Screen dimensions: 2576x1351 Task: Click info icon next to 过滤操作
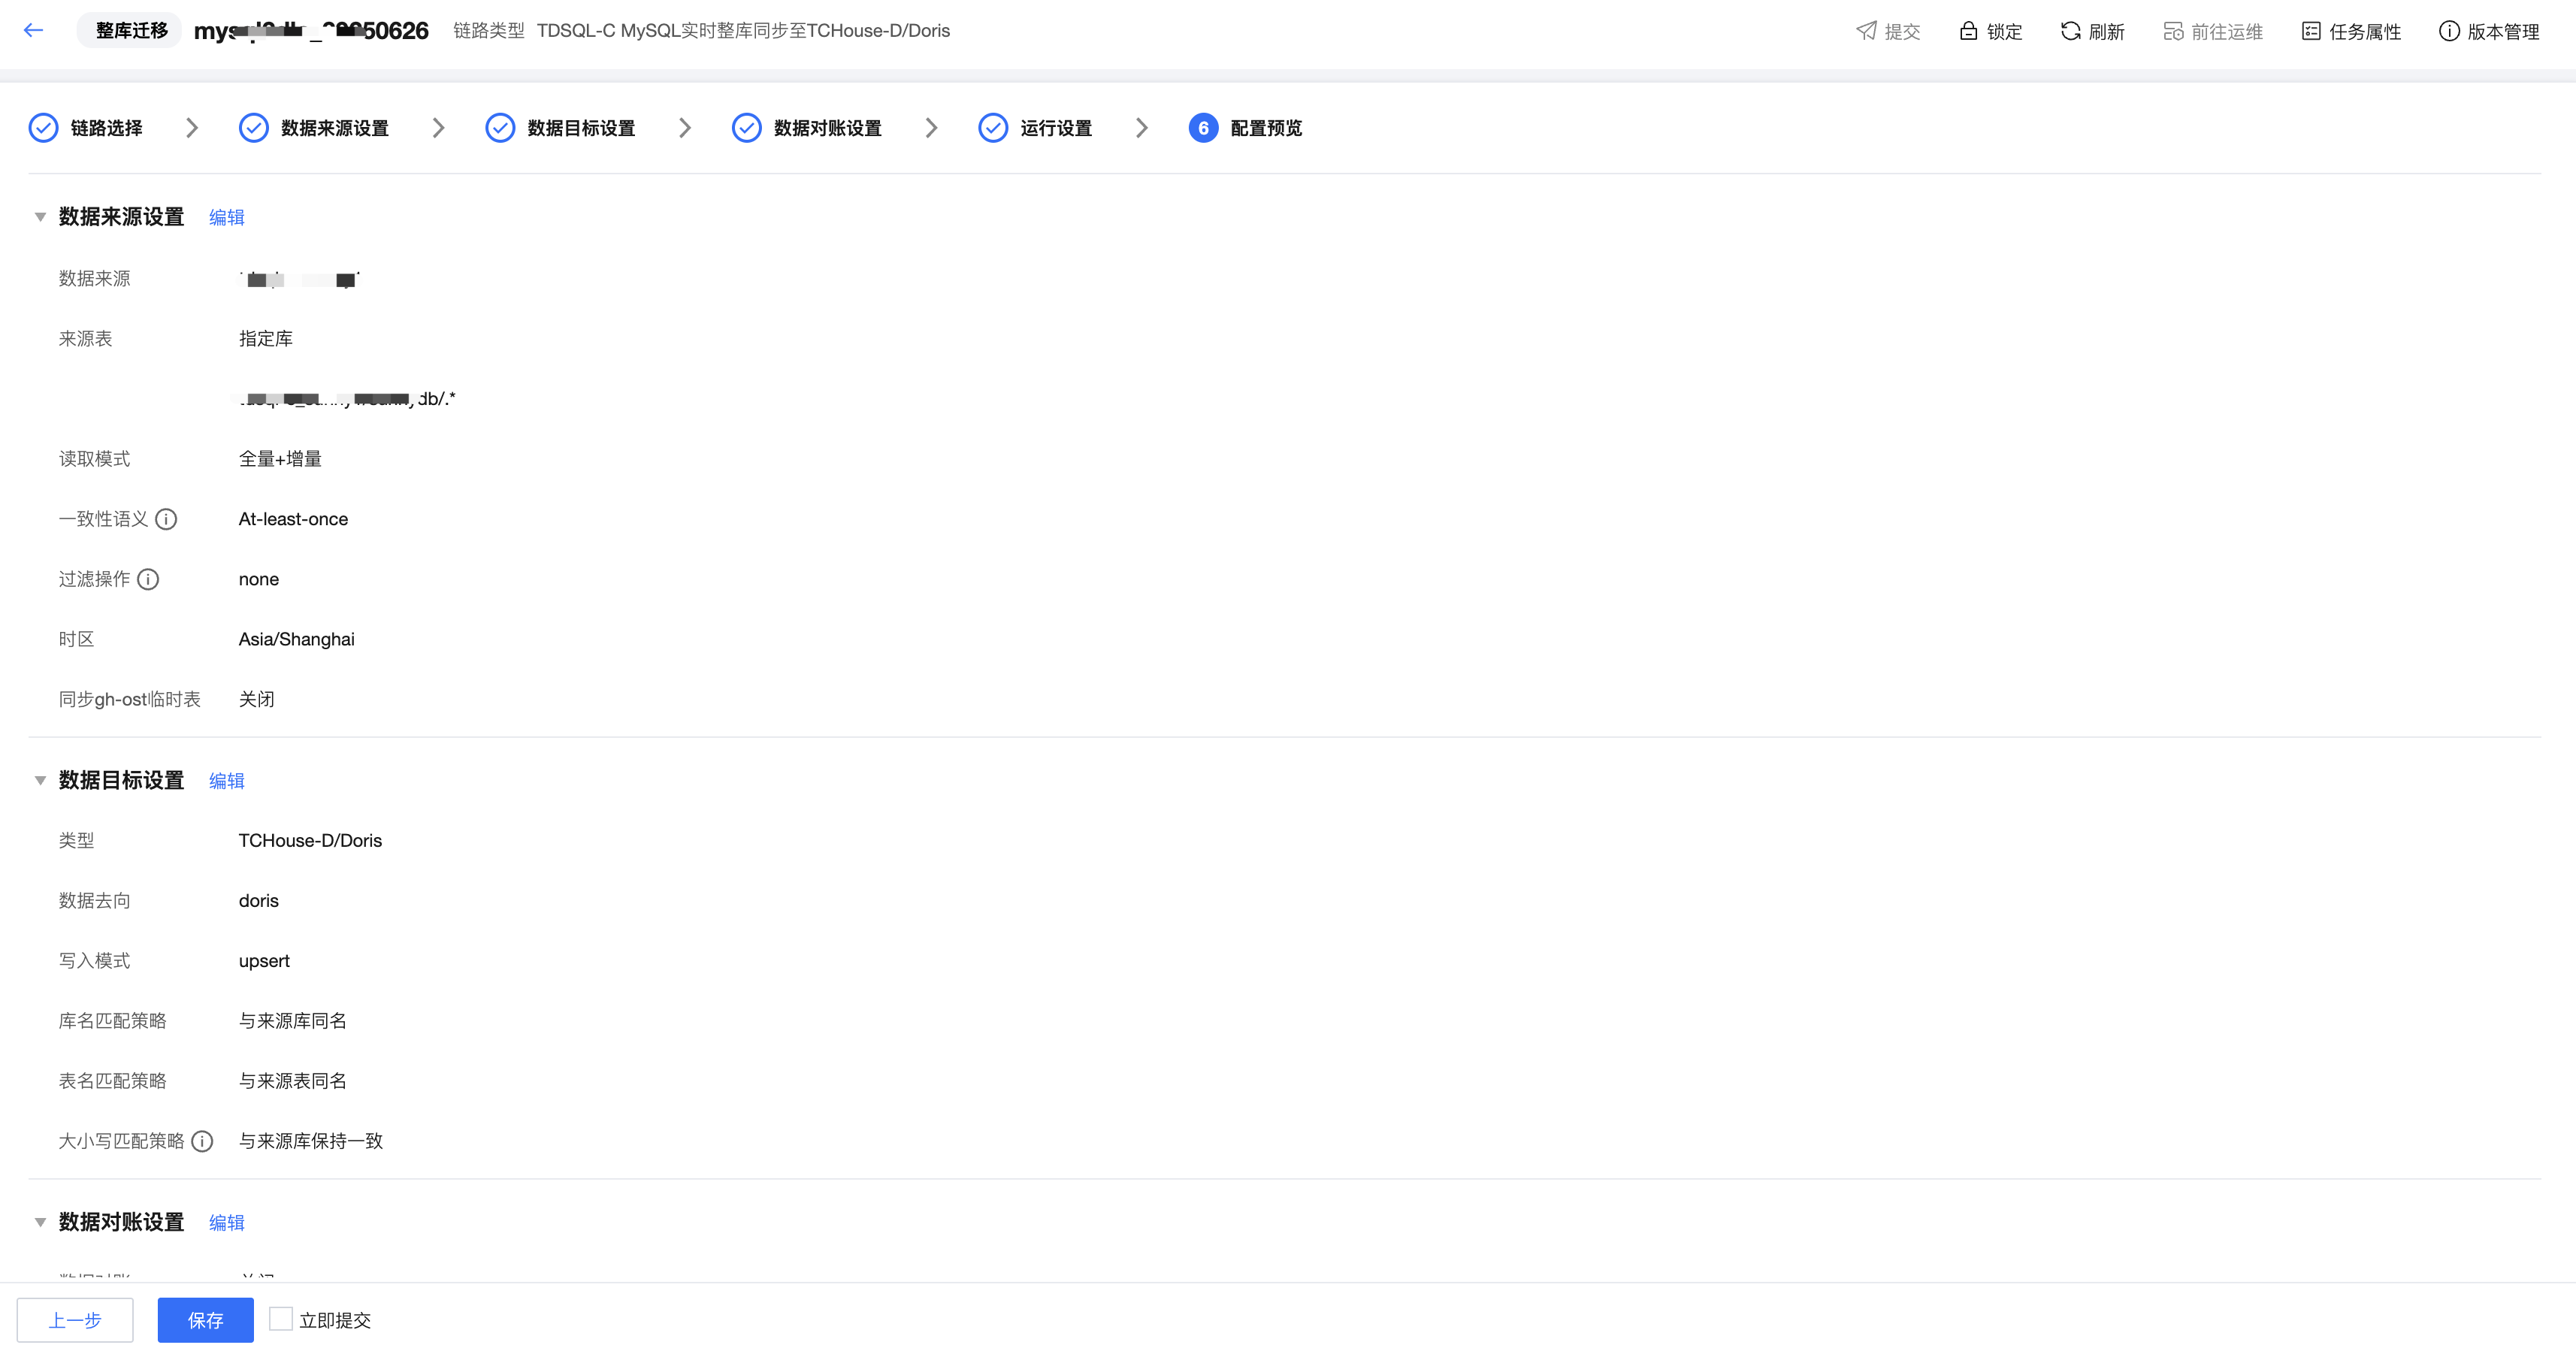tap(148, 579)
